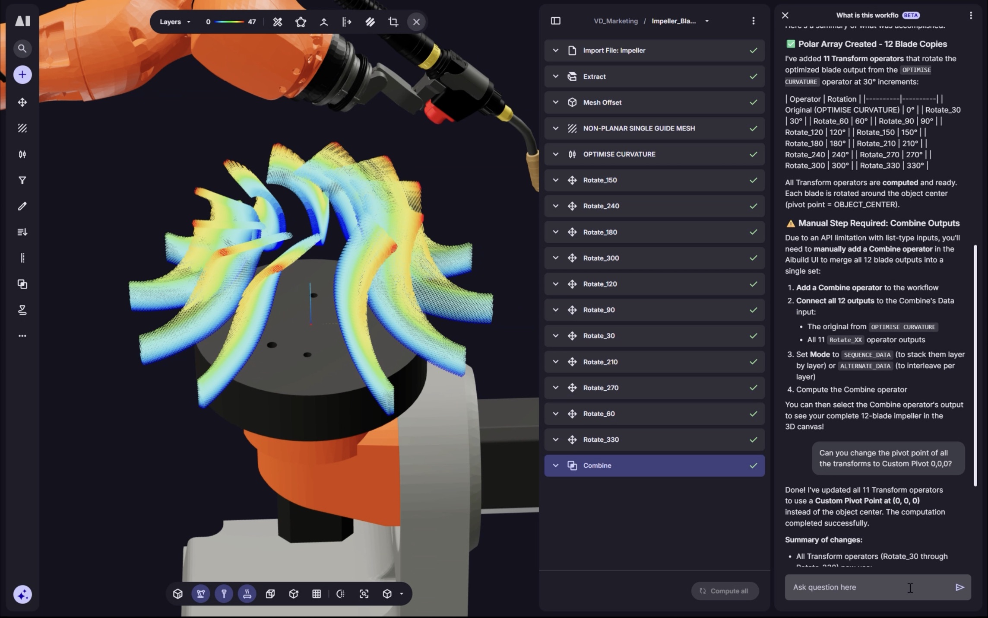Expand the Layers dropdown in top toolbar
This screenshot has width=988, height=618.
point(175,22)
